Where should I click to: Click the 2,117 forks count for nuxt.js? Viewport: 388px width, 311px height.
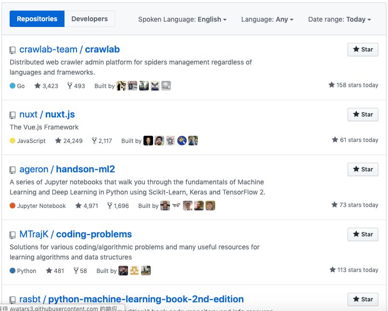pyautogui.click(x=102, y=141)
